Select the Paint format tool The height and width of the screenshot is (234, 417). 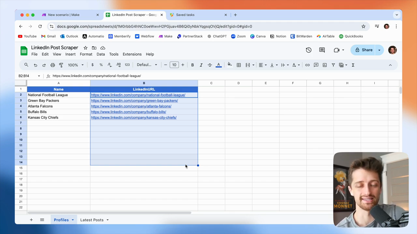point(61,65)
